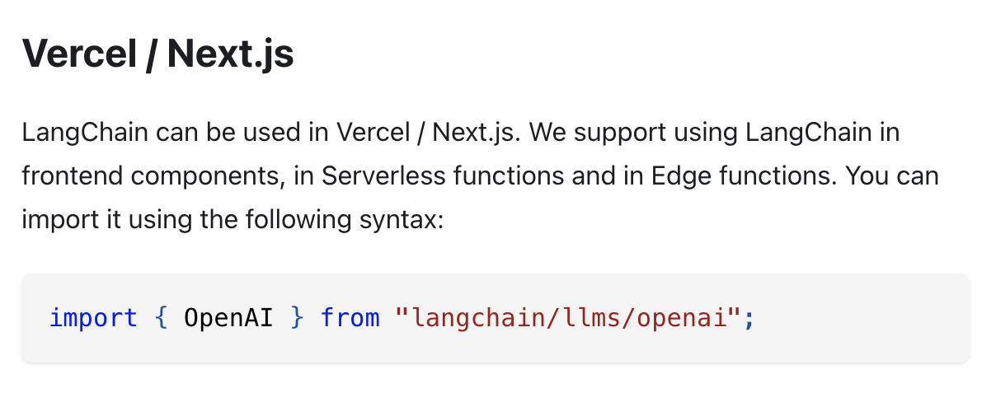Image resolution: width=996 pixels, height=407 pixels.
Task: Click the closing curly brace in the code
Action: [x=296, y=318]
